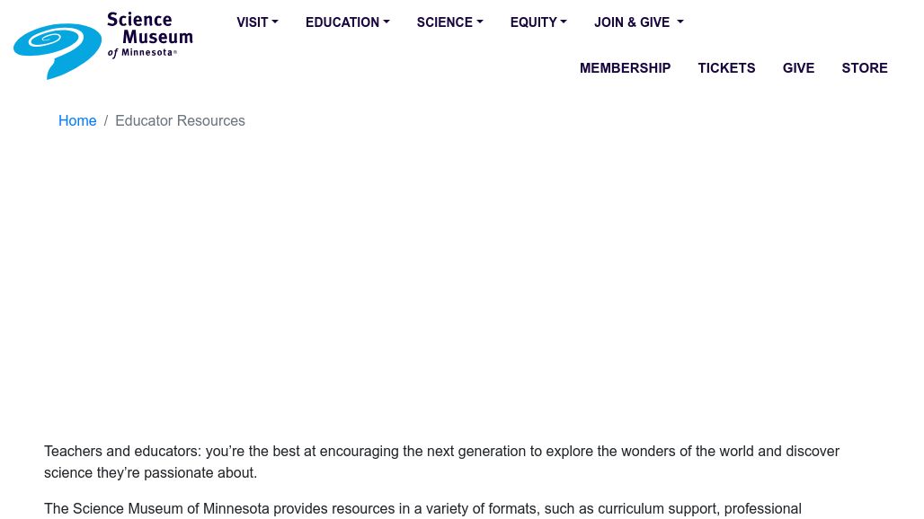
Task: Click the Educator Resources breadcrumb text
Action: (180, 120)
